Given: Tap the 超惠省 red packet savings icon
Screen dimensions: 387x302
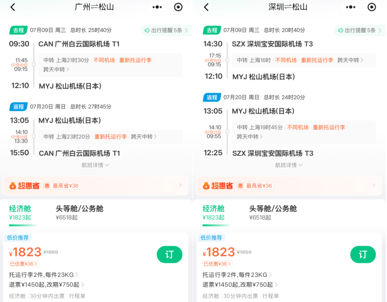Looking at the screenshot, I should (12, 186).
